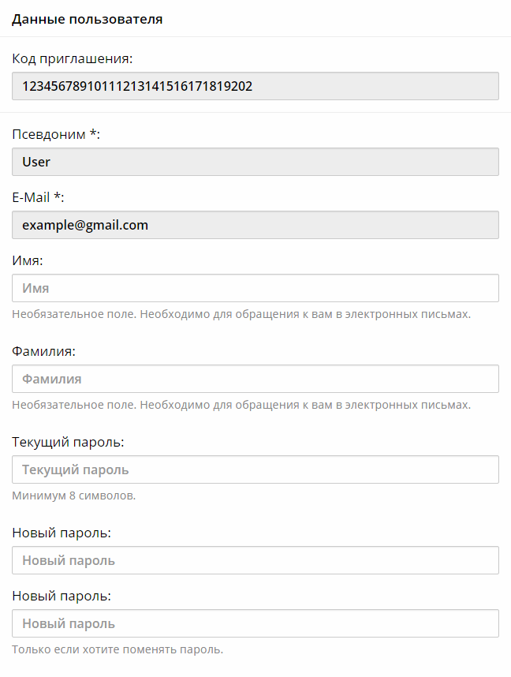Click the 'Минимум 8 символов.' hint
Image resolution: width=511 pixels, height=677 pixels.
click(x=74, y=496)
